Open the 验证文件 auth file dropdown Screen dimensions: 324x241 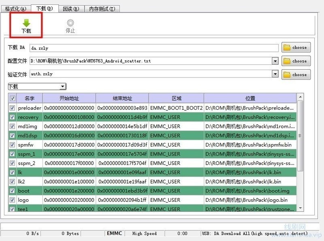276,75
